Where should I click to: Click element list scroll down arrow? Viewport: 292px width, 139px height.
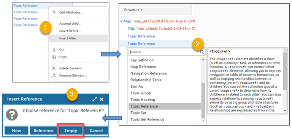pyautogui.click(x=203, y=120)
